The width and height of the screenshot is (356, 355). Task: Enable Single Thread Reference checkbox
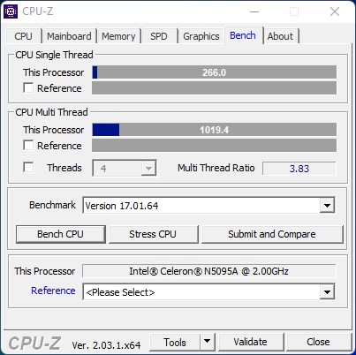(x=28, y=87)
